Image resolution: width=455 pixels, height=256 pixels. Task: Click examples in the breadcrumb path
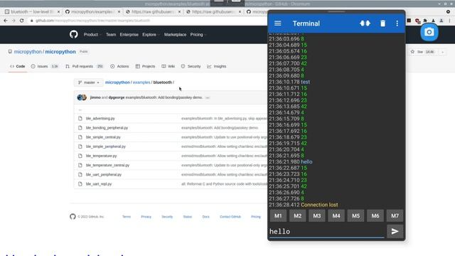point(141,82)
